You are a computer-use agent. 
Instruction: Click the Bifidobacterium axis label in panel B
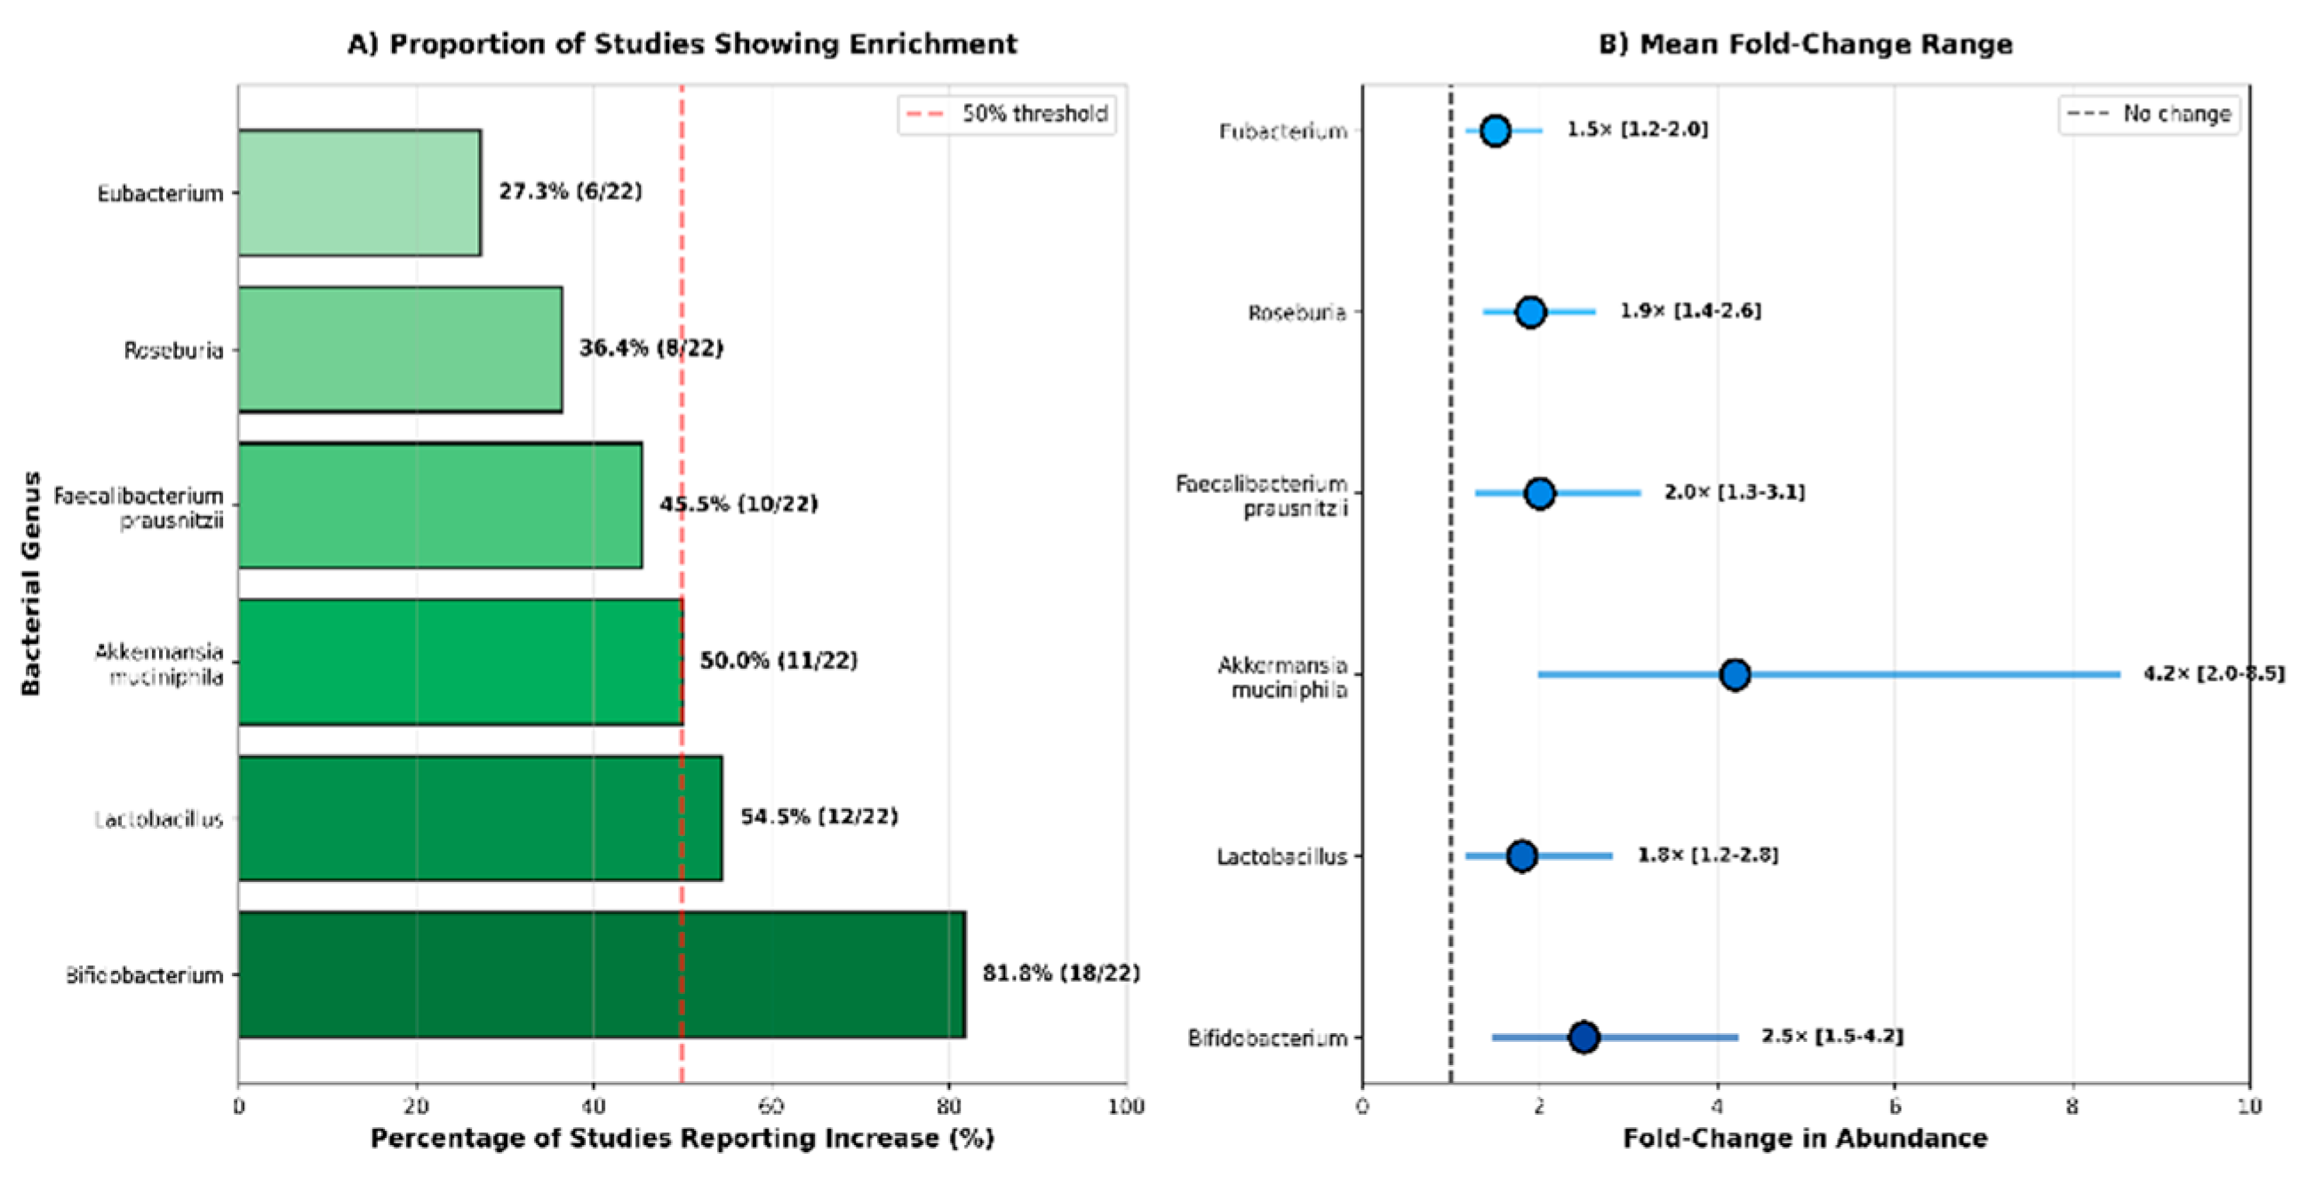1267,1038
